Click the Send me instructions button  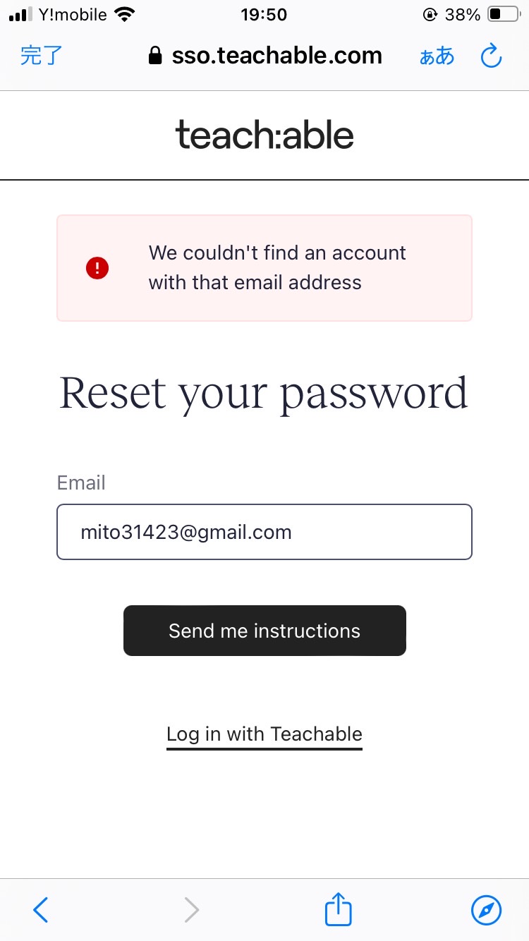pyautogui.click(x=264, y=631)
